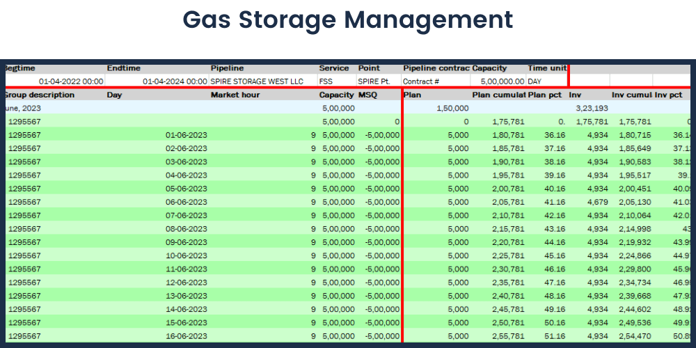Click the 1,50,000 Plan total cell
Screen dimensions: 696x348
[x=452, y=109]
